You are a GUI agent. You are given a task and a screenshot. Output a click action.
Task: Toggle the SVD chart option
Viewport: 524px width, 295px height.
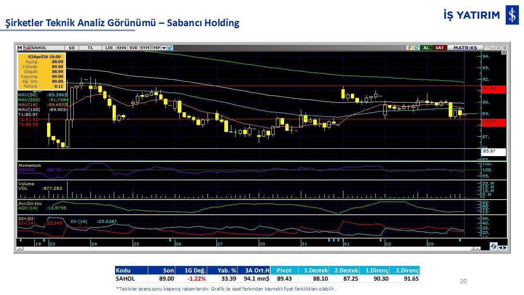(133, 48)
